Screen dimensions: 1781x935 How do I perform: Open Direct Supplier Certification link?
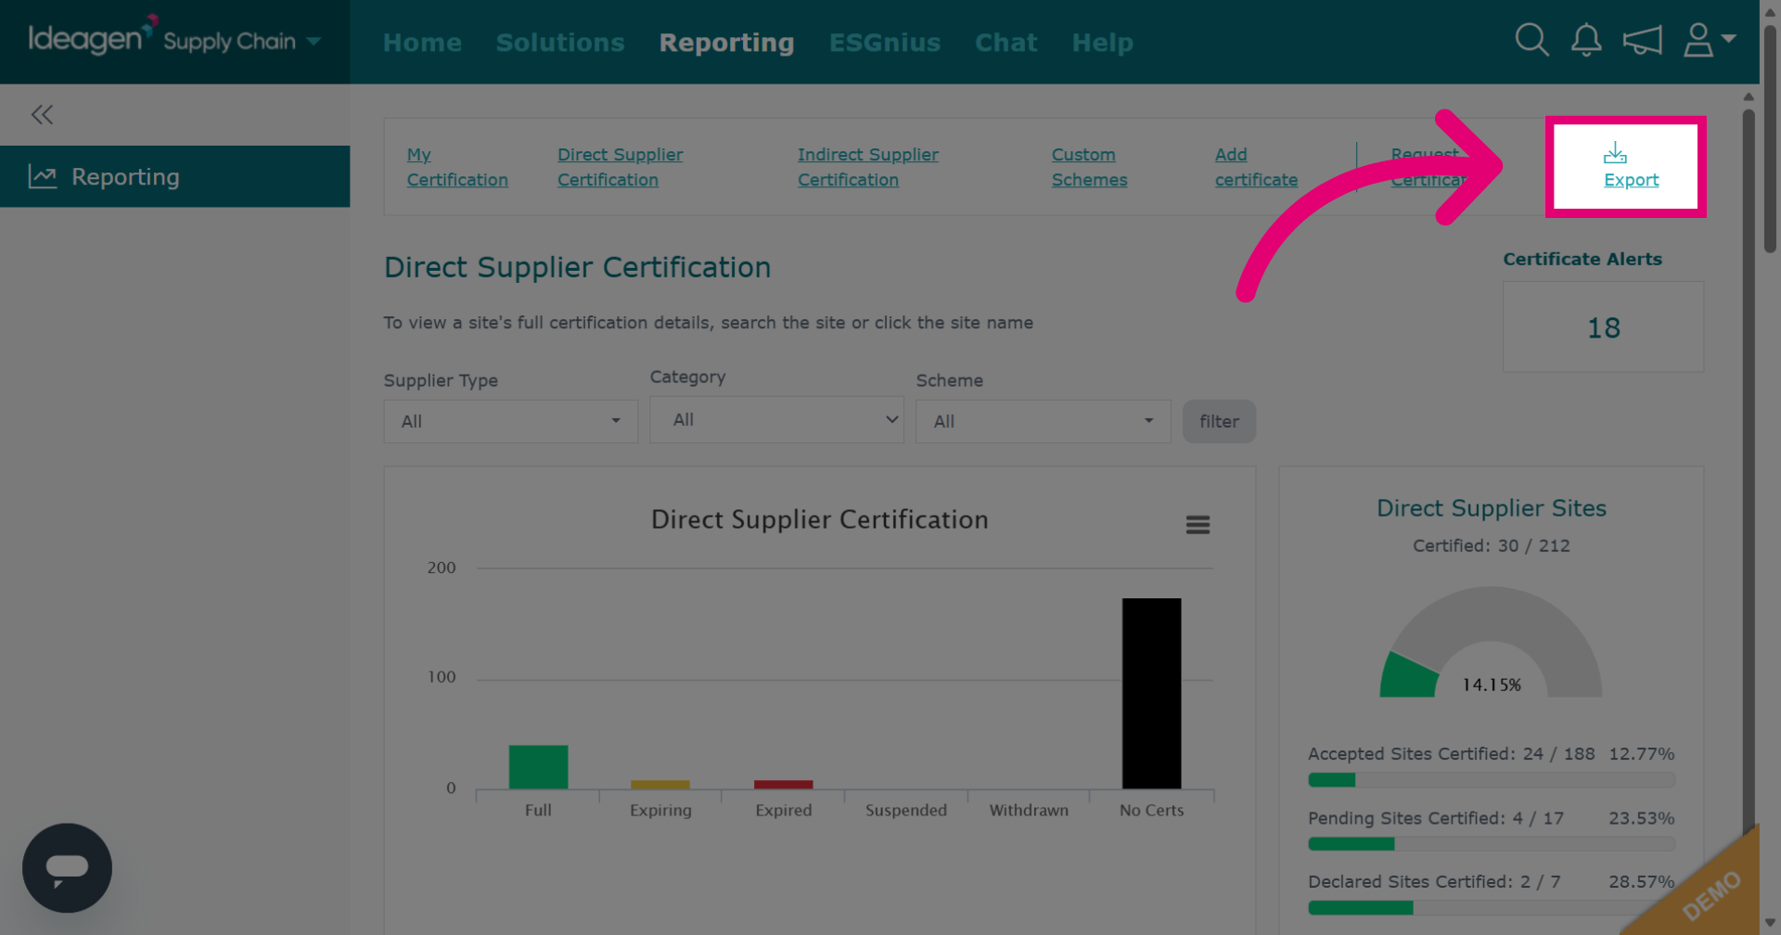pos(620,167)
